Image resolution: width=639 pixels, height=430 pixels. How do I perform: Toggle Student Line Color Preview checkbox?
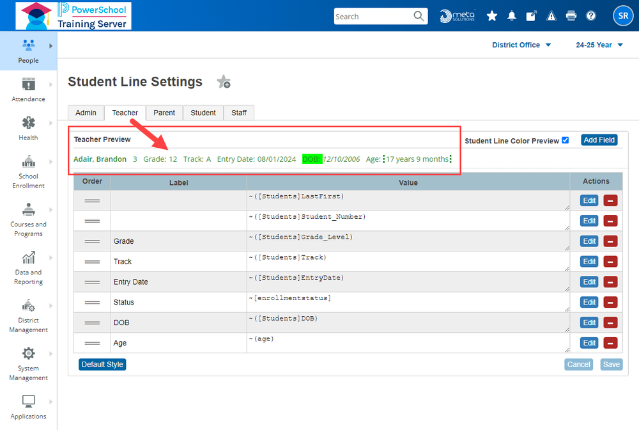566,140
